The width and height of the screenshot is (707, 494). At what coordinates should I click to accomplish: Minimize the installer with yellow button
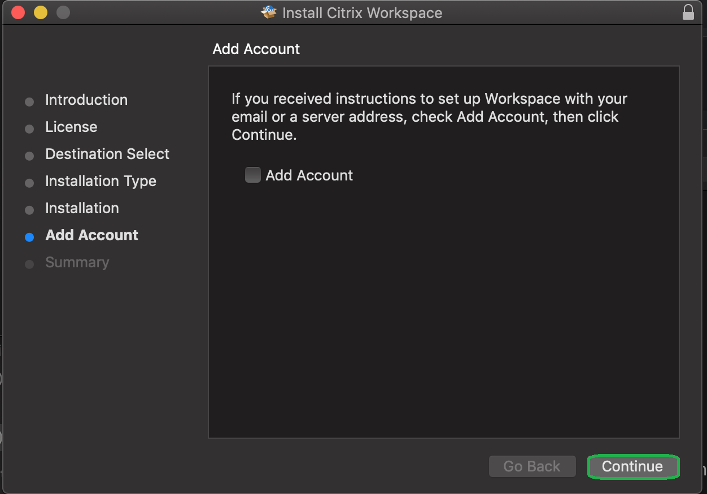tap(41, 12)
